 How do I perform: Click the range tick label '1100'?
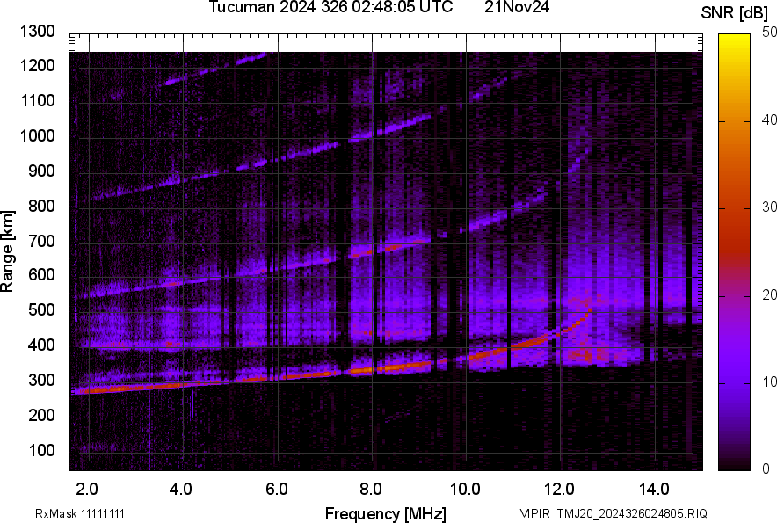37,100
